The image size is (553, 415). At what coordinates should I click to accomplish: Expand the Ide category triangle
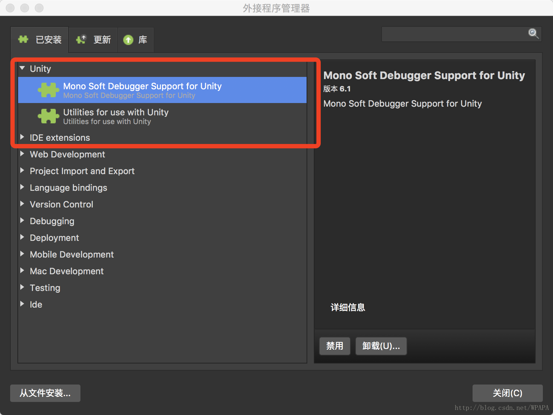pos(22,304)
